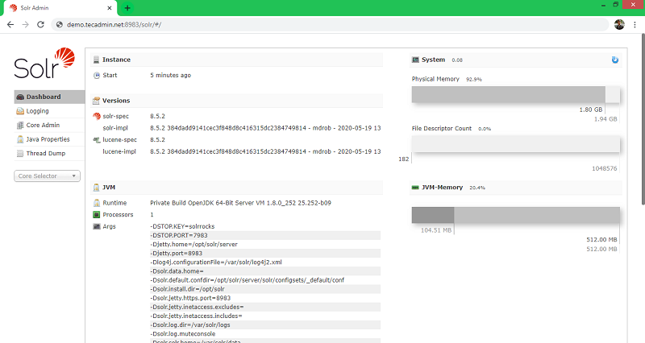645x343 pixels.
Task: Select the -DSTOP.KEY=solrrocks argument
Action: (x=183, y=226)
